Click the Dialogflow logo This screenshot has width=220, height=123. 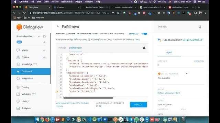(x=30, y=27)
